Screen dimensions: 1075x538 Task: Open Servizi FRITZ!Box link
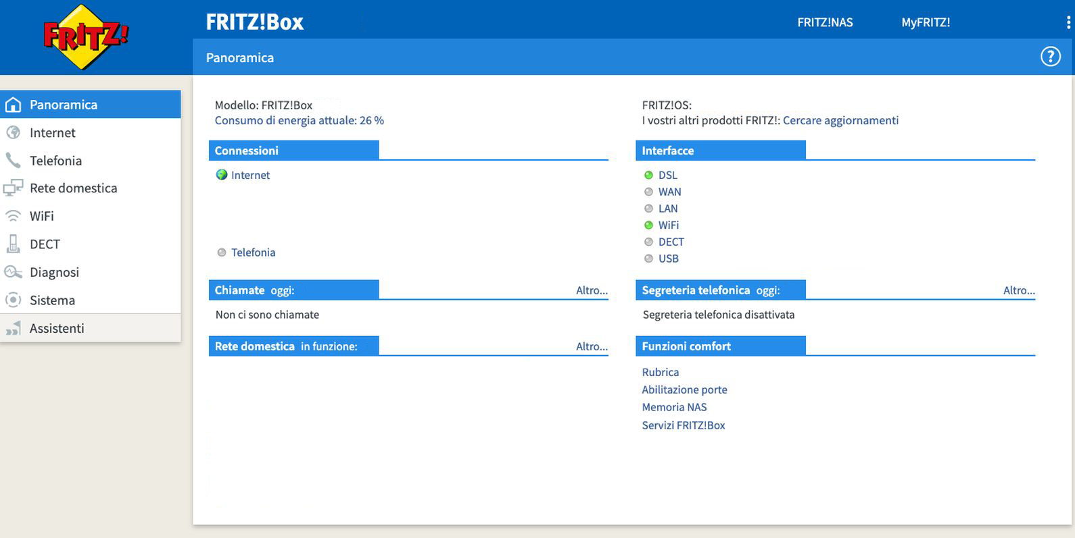coord(684,425)
